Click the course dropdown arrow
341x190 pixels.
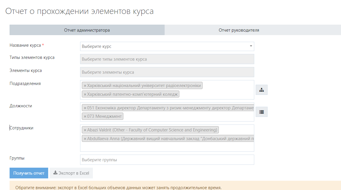pos(251,46)
